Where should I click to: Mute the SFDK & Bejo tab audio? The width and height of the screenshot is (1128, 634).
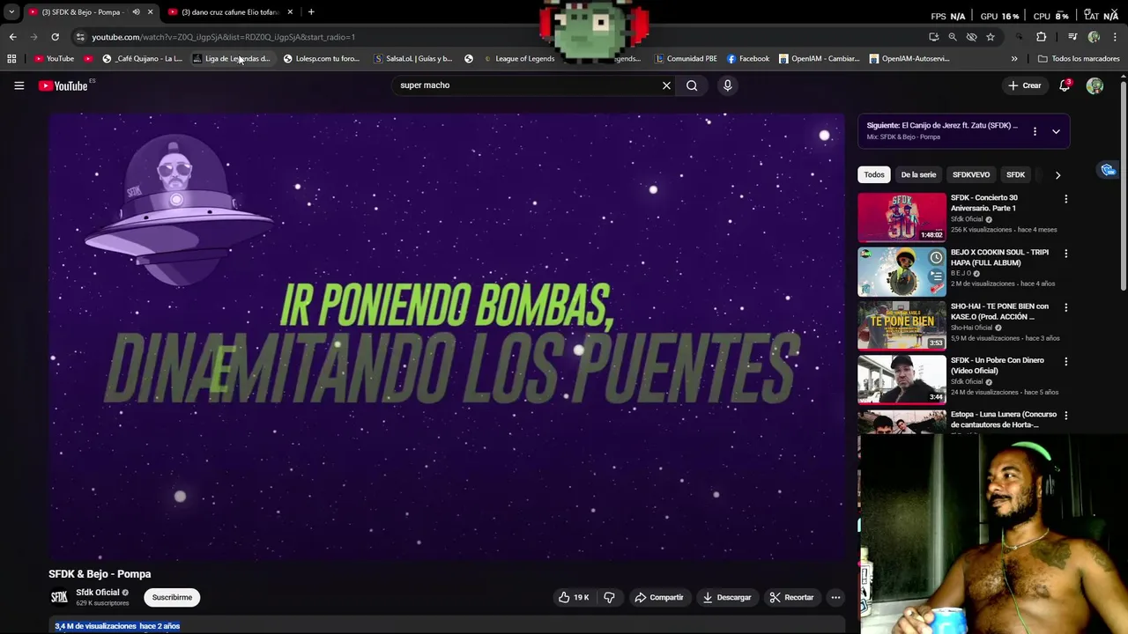136,12
